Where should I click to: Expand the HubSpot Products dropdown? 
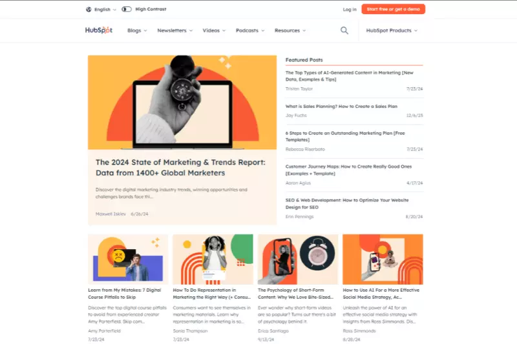tap(392, 30)
